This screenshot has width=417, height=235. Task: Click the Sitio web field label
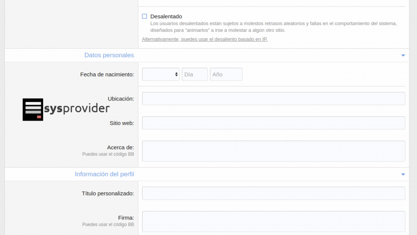click(x=122, y=123)
